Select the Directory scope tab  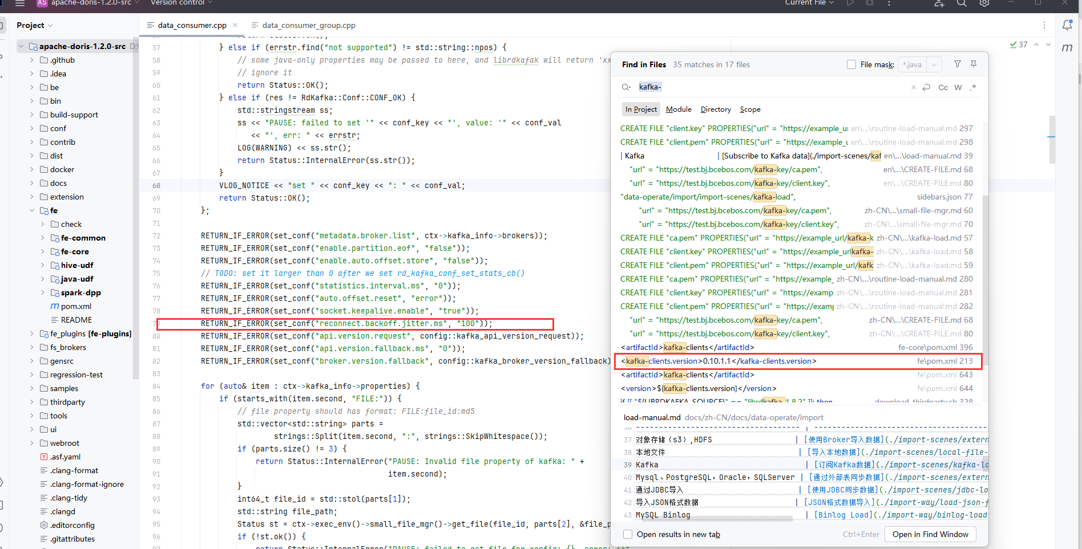coord(716,109)
